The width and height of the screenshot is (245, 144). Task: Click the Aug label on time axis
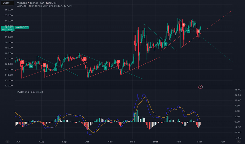[41, 142]
